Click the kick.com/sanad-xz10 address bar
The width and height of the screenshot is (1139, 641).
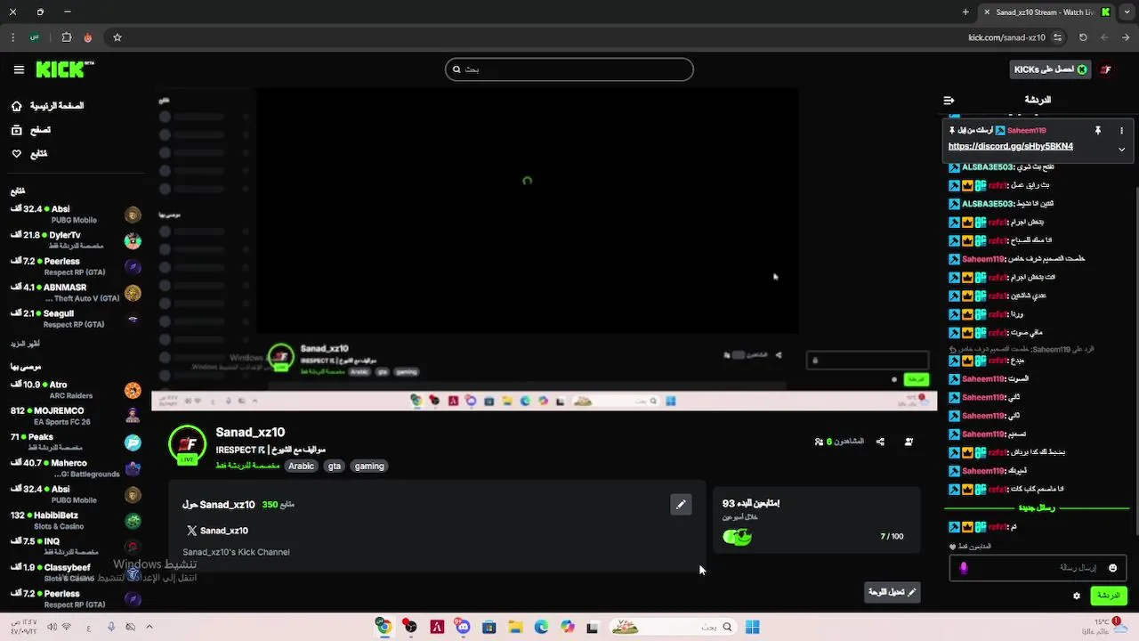1006,37
